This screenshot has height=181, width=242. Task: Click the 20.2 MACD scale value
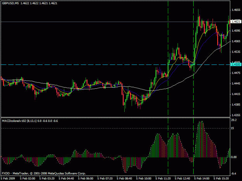pyautogui.click(x=233, y=120)
